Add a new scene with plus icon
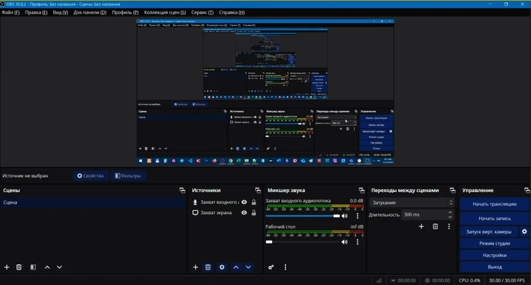Image resolution: width=531 pixels, height=285 pixels. coord(7,267)
